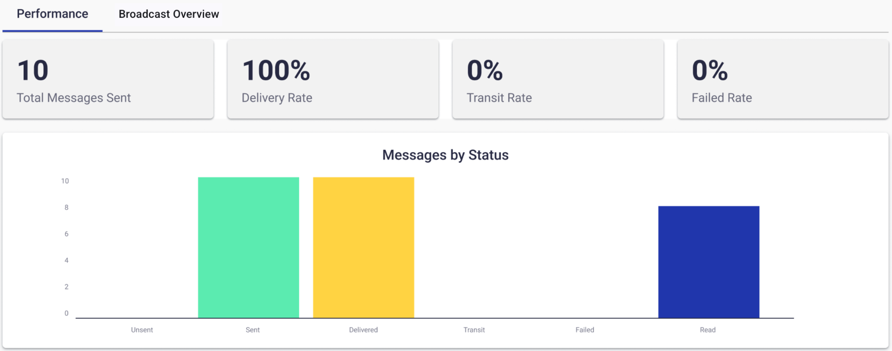Click the Messages by Status chart title

(445, 155)
